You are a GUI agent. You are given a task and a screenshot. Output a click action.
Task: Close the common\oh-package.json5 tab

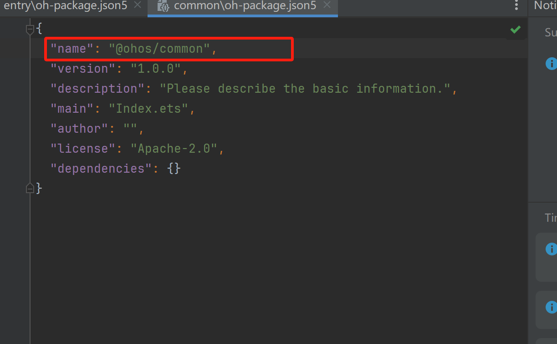327,6
